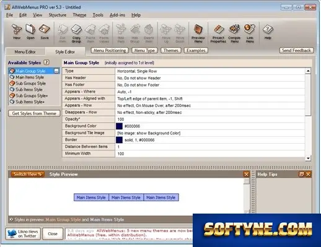Click the properties list scroll down arrow
The image size is (321, 247).
coord(308,158)
